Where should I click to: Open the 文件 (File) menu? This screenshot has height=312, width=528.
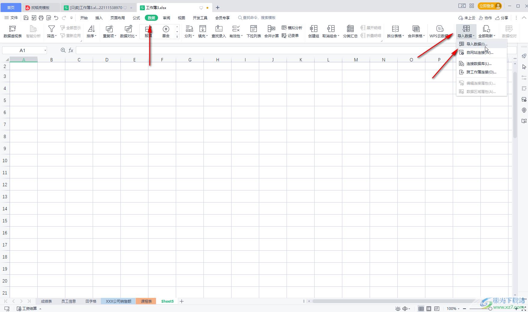tap(11, 18)
